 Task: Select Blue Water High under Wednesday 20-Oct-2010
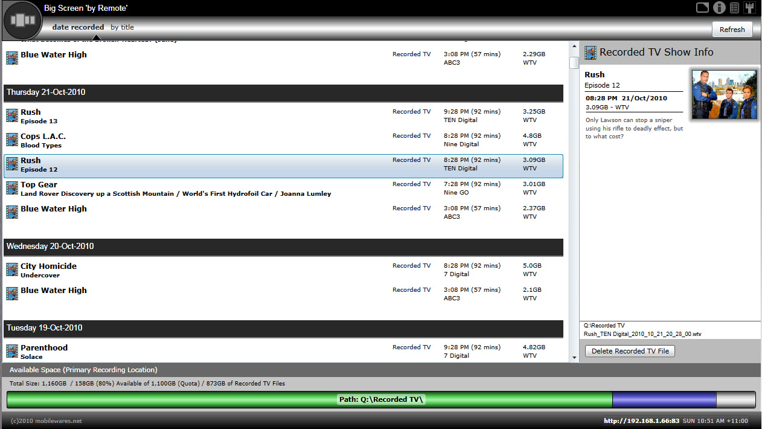tap(54, 291)
